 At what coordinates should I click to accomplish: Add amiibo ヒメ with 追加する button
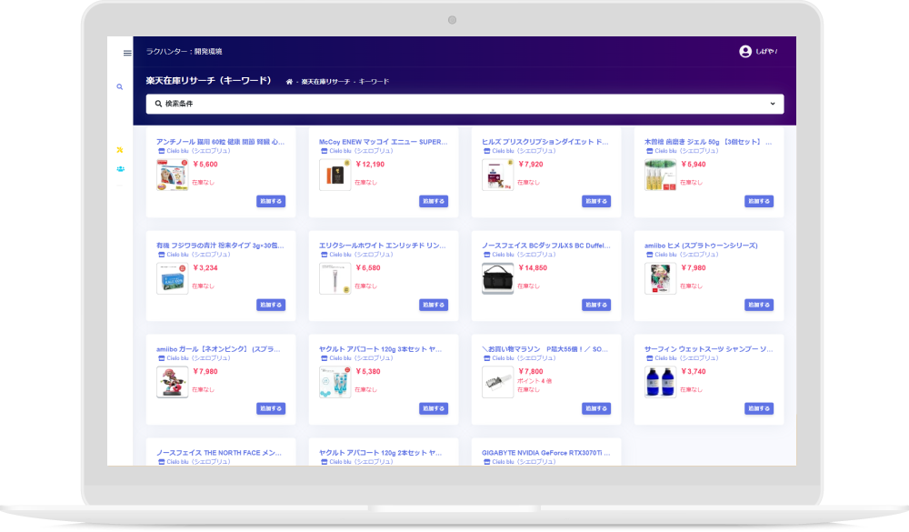click(759, 305)
